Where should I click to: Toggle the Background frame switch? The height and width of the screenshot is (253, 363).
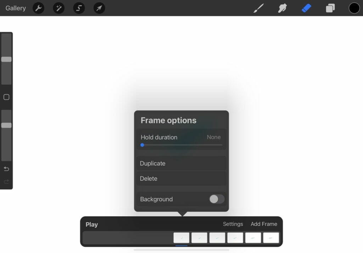[217, 199]
